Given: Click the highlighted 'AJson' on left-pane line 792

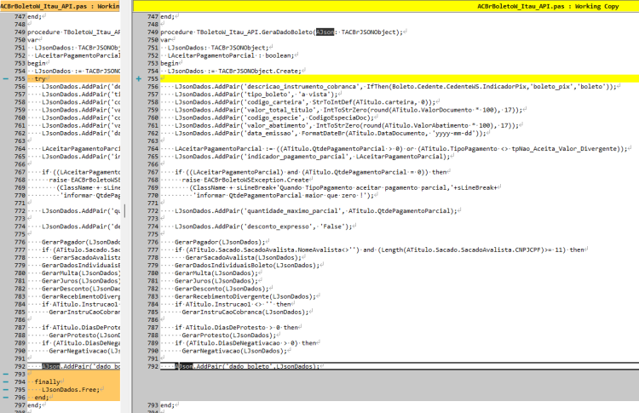Looking at the screenshot, I should tap(51, 366).
